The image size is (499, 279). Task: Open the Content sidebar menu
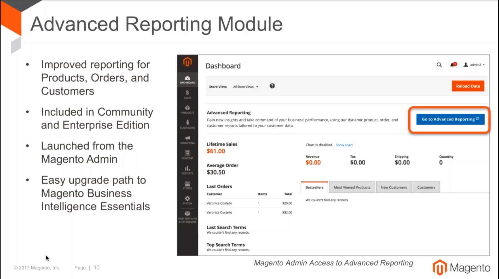187,155
